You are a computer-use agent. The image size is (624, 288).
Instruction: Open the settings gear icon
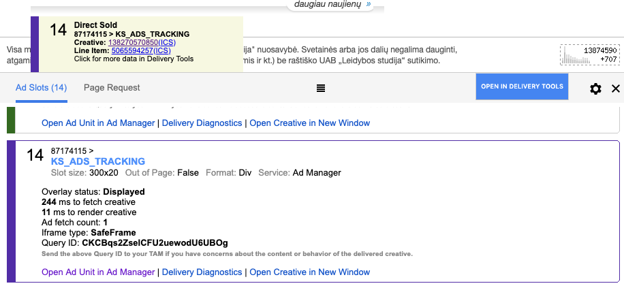pos(595,89)
